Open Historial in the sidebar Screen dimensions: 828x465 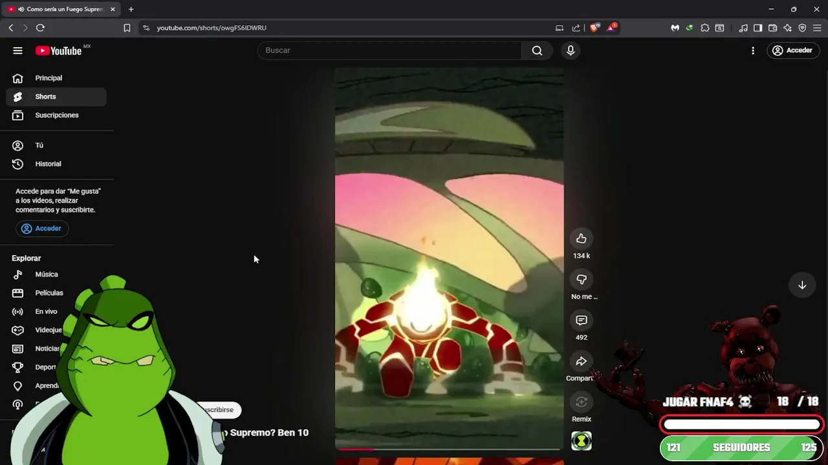coord(56,164)
